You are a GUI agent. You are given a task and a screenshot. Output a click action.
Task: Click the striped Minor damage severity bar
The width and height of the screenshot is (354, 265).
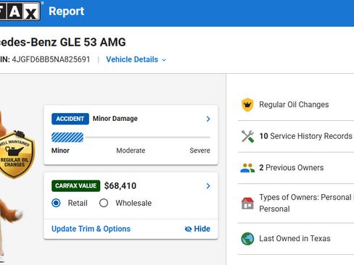[67, 138]
